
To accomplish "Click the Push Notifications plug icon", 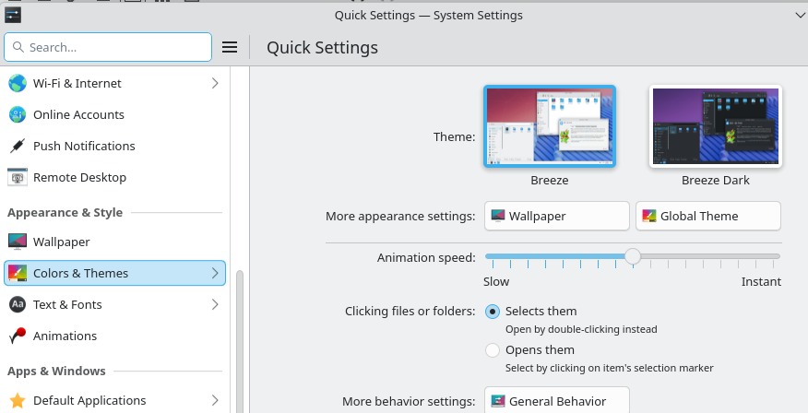I will (18, 146).
